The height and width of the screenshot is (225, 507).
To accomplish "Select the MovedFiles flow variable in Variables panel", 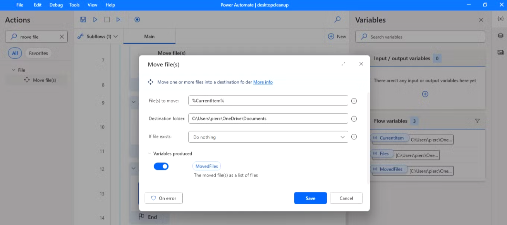I will coord(388,169).
